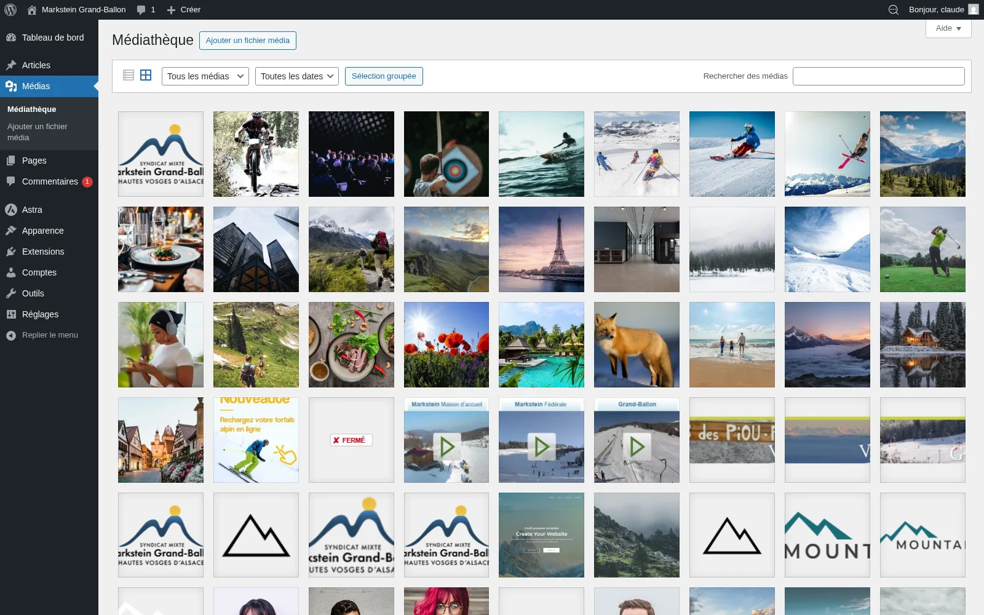
Task: Open the Commentaires menu
Action: pyautogui.click(x=49, y=181)
